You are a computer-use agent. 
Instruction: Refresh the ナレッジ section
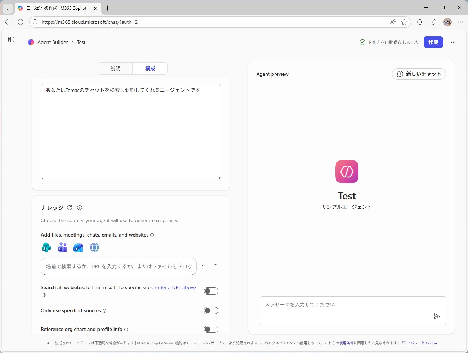(x=70, y=207)
